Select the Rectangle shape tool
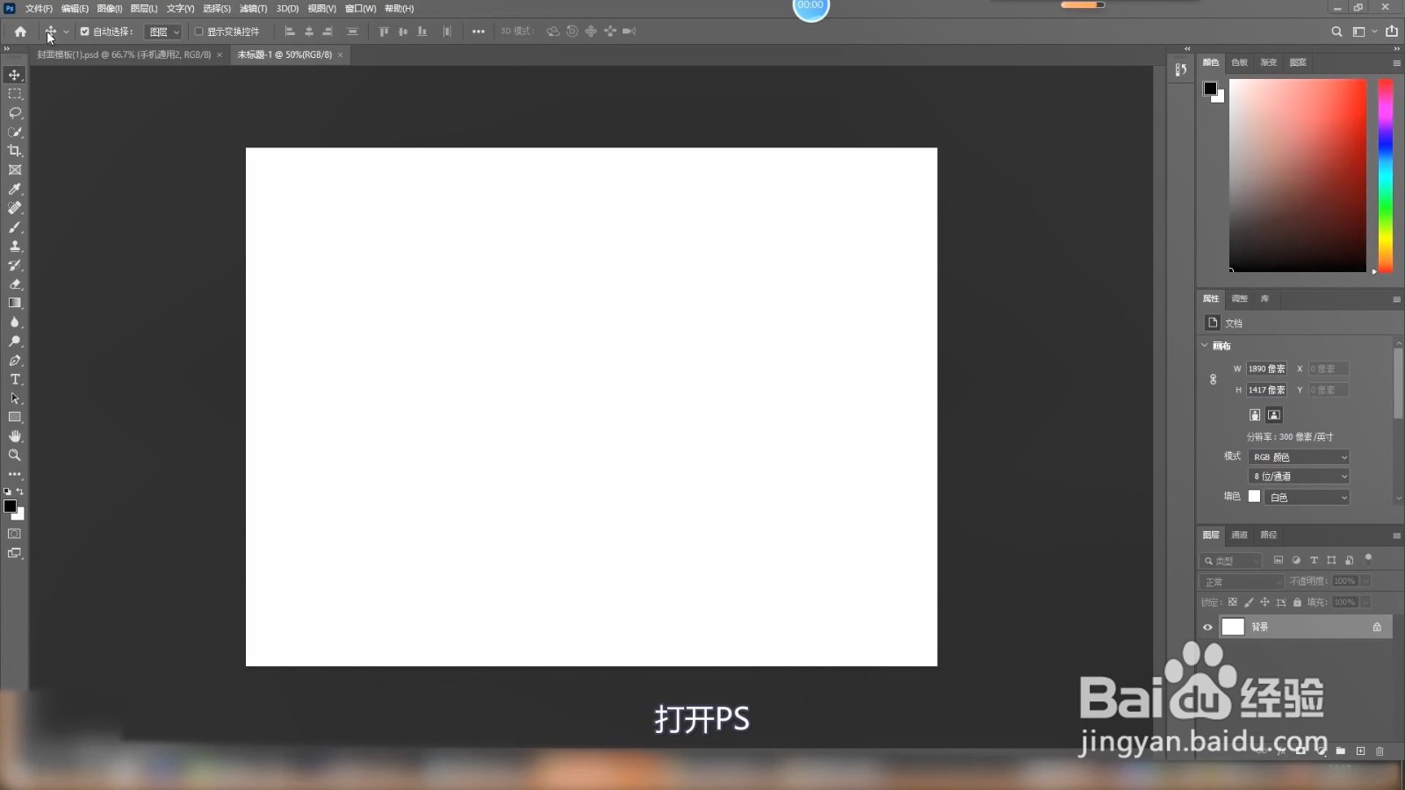The image size is (1405, 790). (x=15, y=417)
